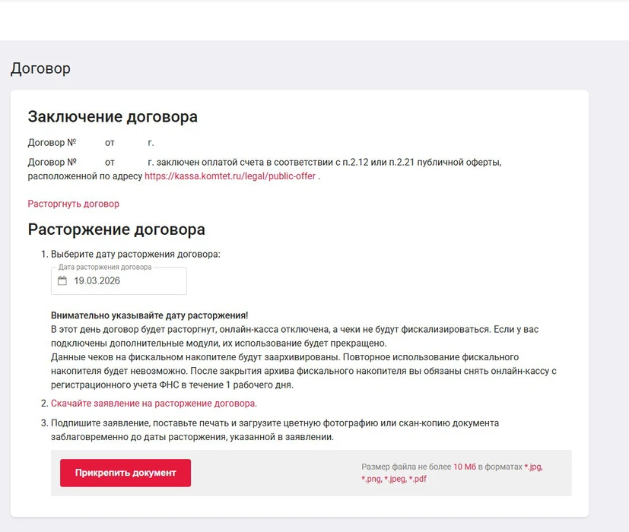Click the 'Заключение договора' heading
Viewport: 629px width, 532px height.
point(113,117)
